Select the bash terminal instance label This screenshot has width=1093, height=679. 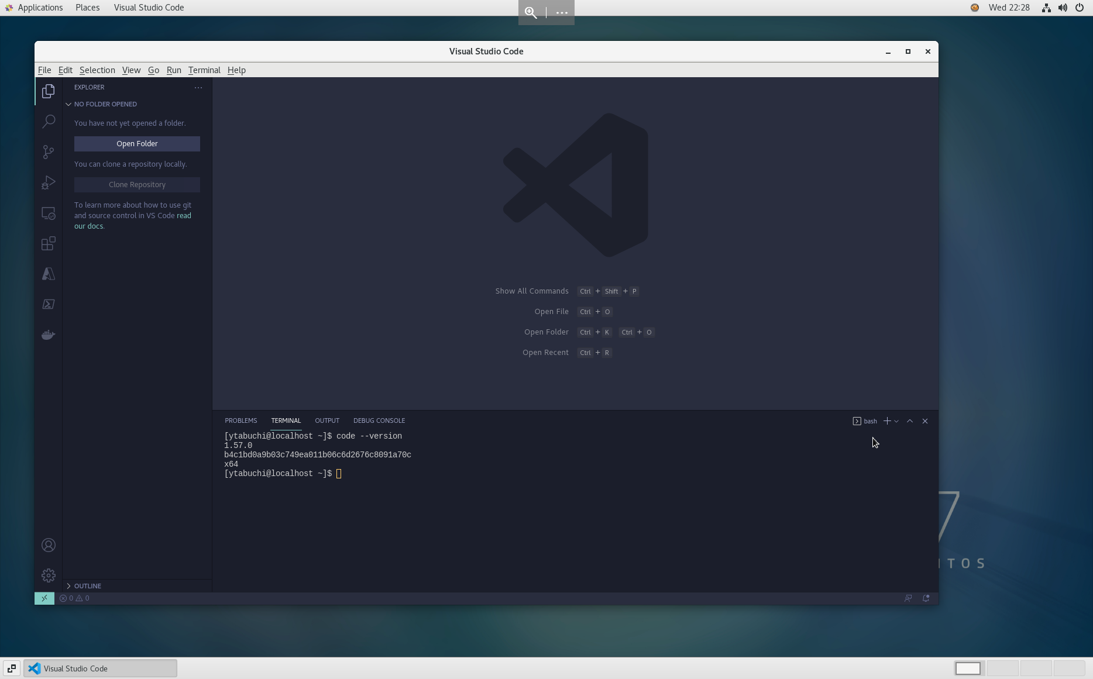point(865,421)
